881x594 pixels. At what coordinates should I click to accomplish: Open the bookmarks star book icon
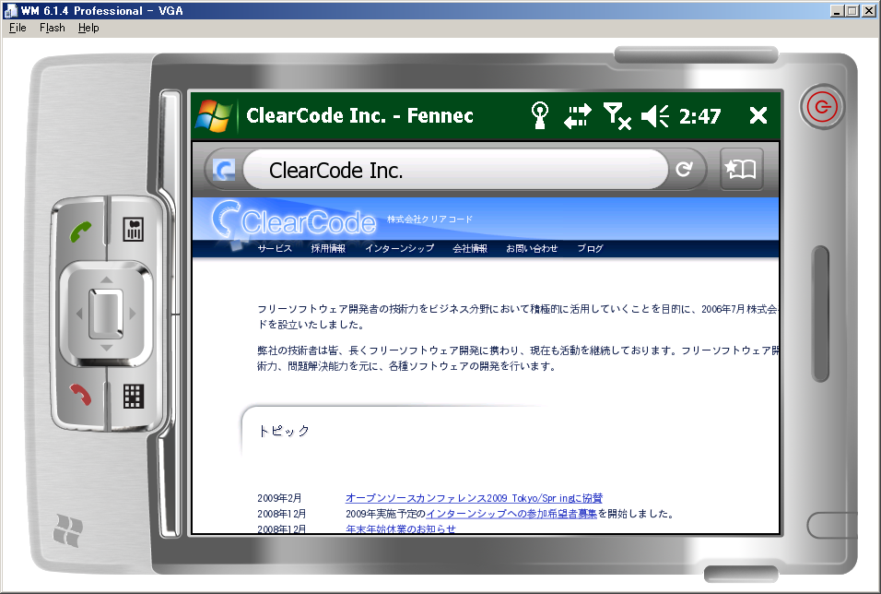[741, 170]
